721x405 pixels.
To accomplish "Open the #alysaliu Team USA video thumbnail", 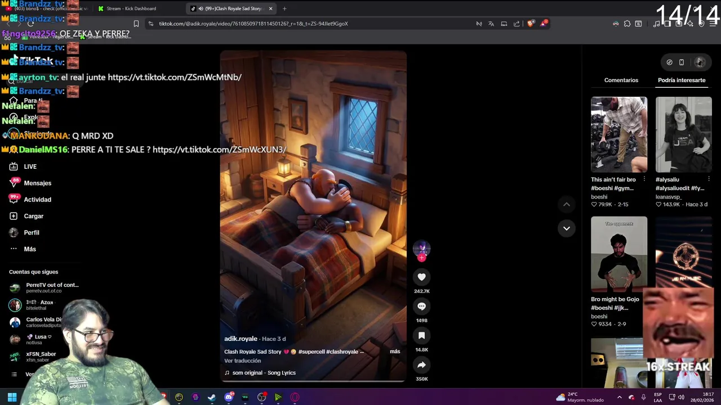I will [x=684, y=134].
